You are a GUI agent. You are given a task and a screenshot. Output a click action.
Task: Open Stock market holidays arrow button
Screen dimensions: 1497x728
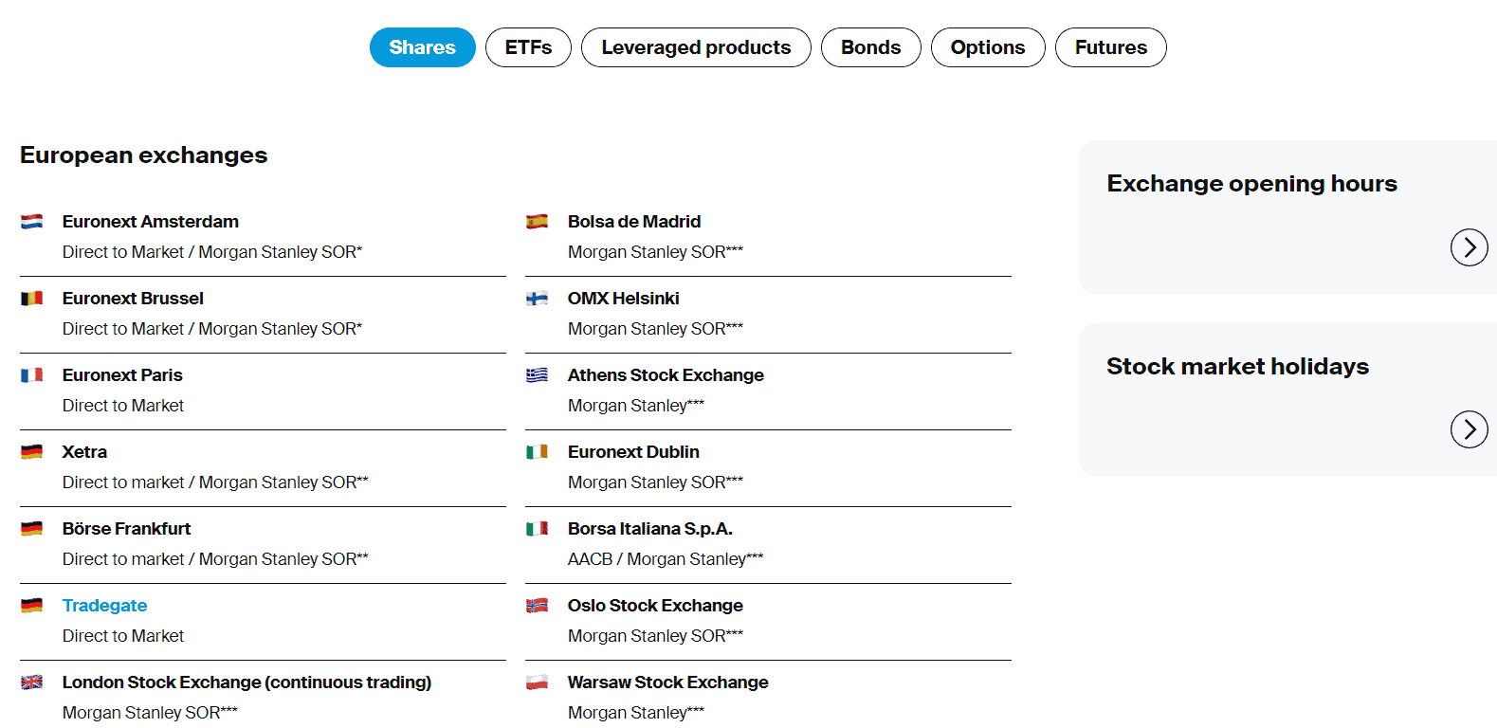coord(1469,429)
